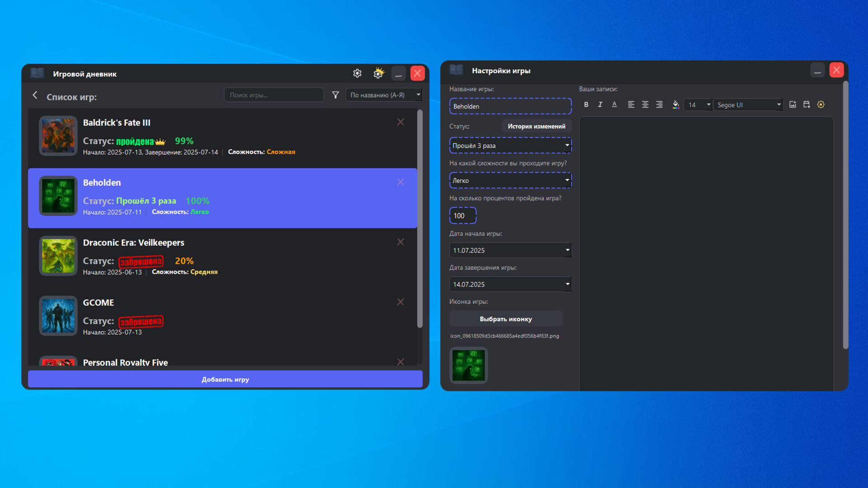The height and width of the screenshot is (488, 868).
Task: Click the gold star badge icon
Action: click(821, 105)
